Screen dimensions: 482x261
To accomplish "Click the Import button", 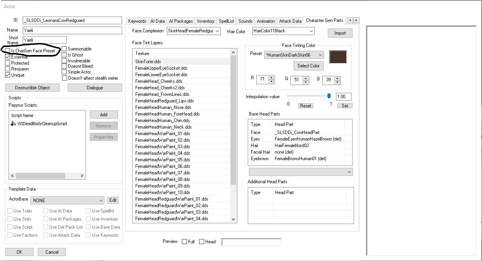I will [340, 33].
